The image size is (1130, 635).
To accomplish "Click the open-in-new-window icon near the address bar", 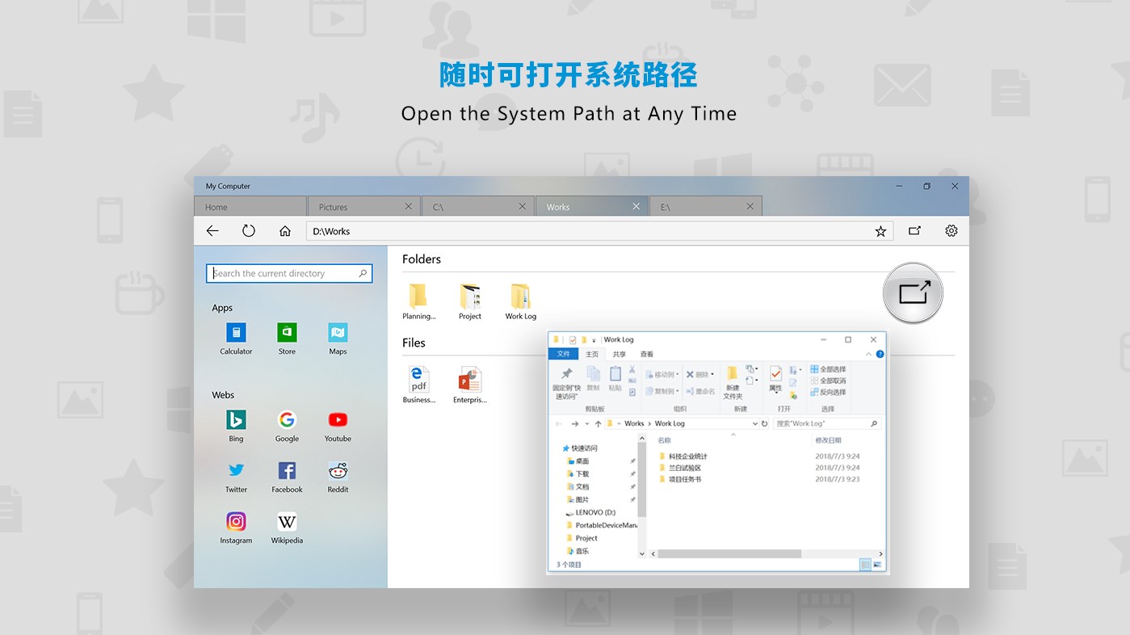I will (914, 230).
